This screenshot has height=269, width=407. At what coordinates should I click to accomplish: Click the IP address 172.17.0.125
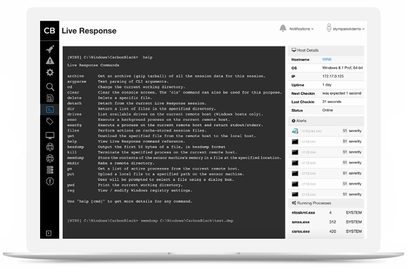coord(333,76)
